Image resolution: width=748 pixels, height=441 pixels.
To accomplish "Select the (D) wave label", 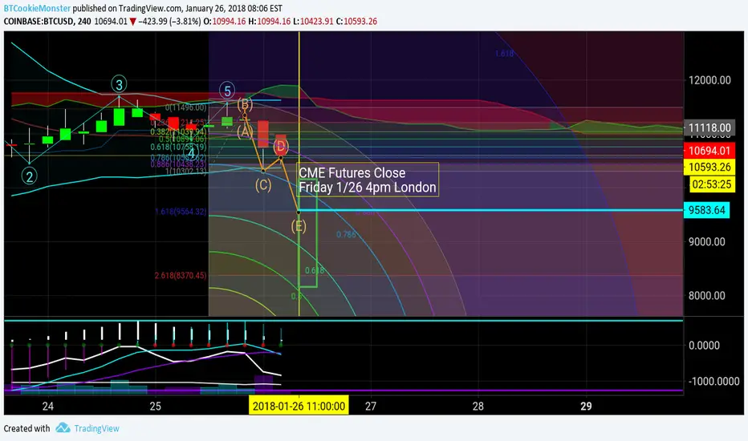I will click(281, 147).
